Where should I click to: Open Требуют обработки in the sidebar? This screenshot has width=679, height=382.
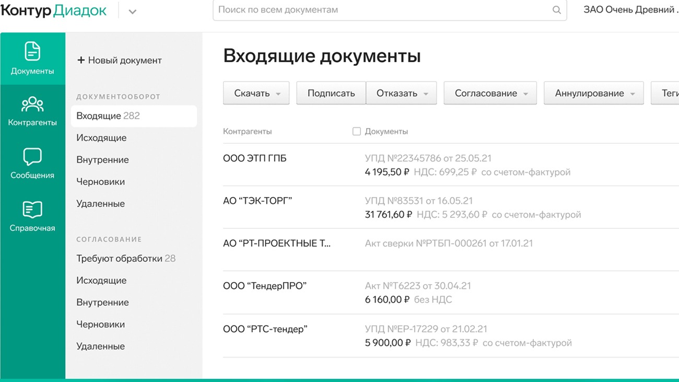coord(126,259)
